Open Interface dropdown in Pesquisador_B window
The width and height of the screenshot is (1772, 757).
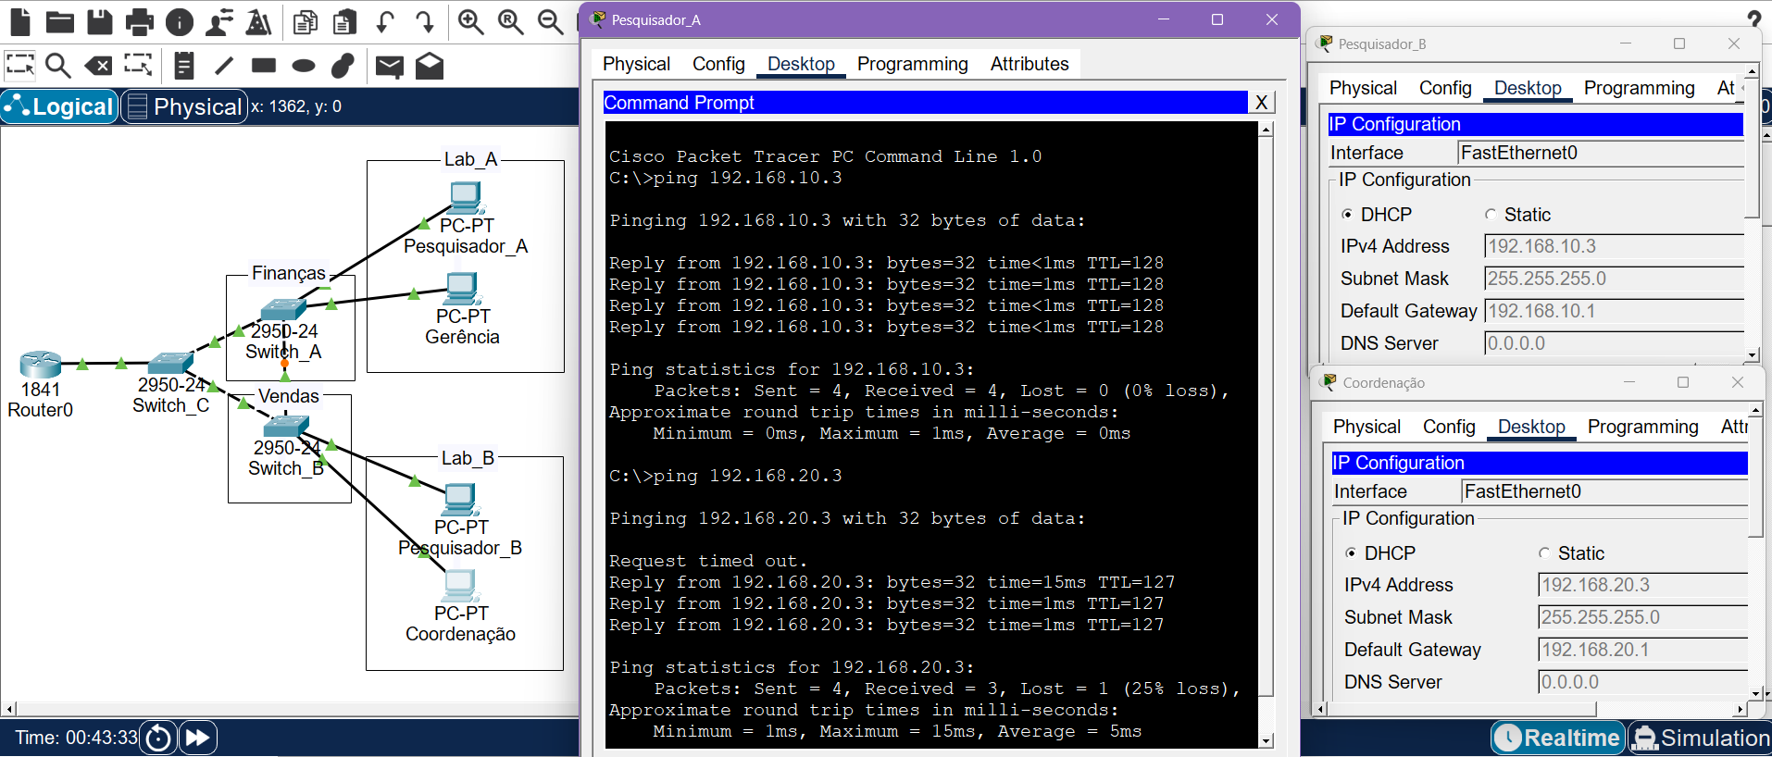[x=1601, y=153]
